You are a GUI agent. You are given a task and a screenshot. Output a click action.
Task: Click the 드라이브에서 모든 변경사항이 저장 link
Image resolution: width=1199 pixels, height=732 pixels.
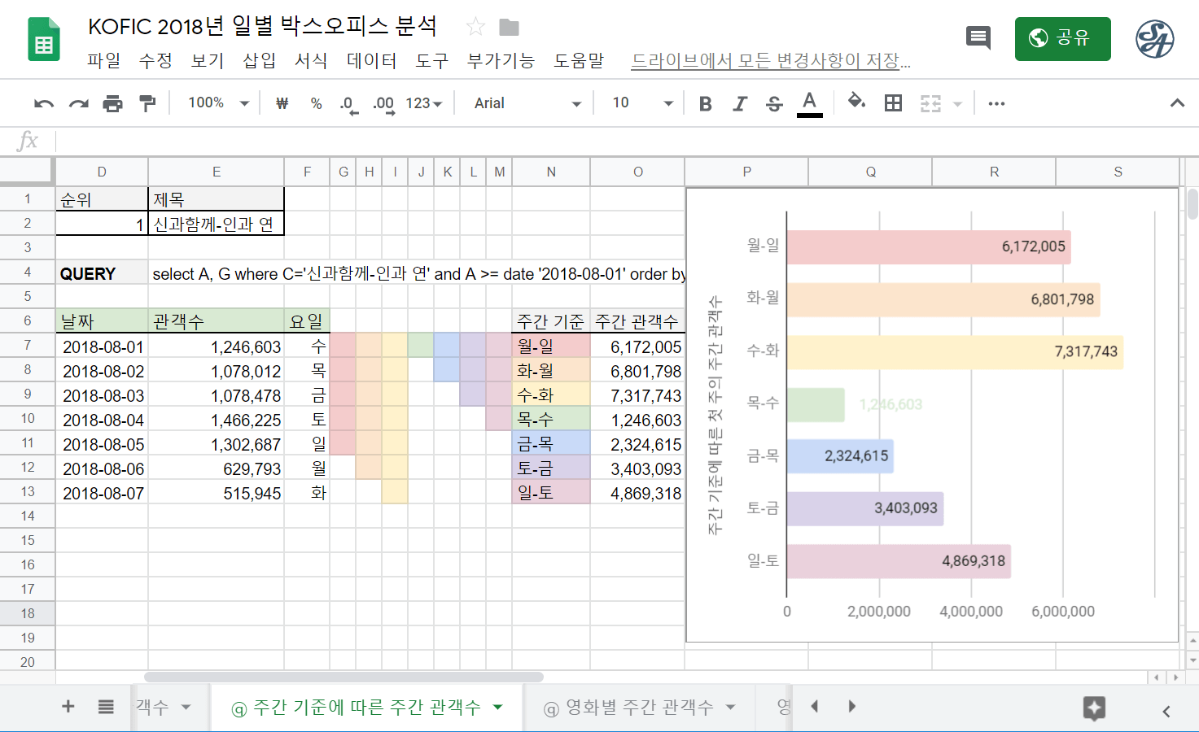pos(771,60)
